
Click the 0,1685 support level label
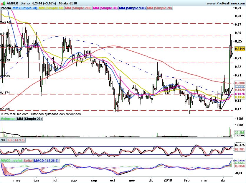pos(5,108)
